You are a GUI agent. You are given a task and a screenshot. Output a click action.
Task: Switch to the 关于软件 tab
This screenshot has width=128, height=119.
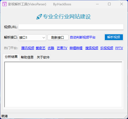click(43, 57)
